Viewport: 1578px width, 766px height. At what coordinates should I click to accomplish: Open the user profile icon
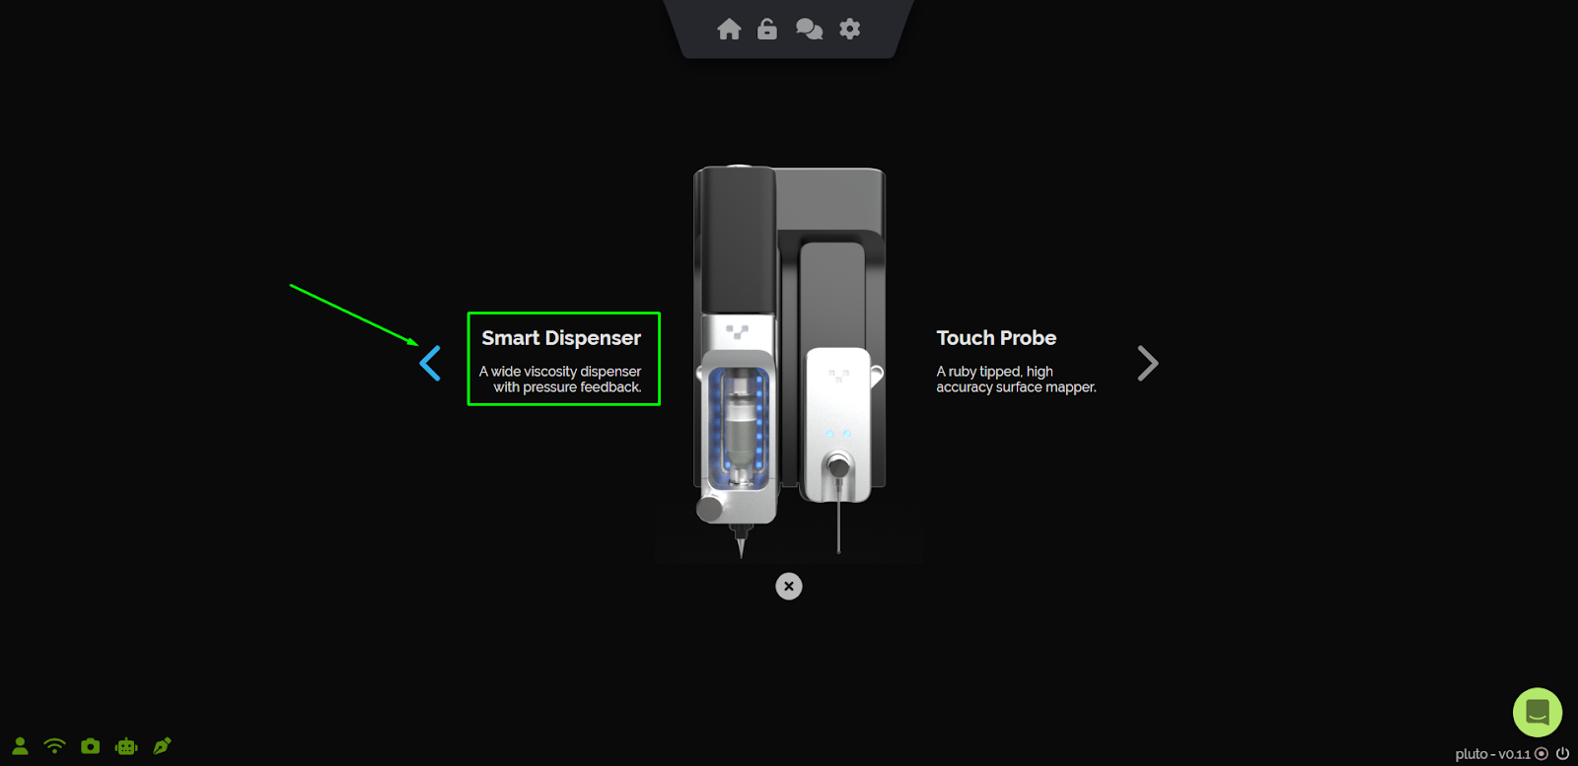click(20, 746)
